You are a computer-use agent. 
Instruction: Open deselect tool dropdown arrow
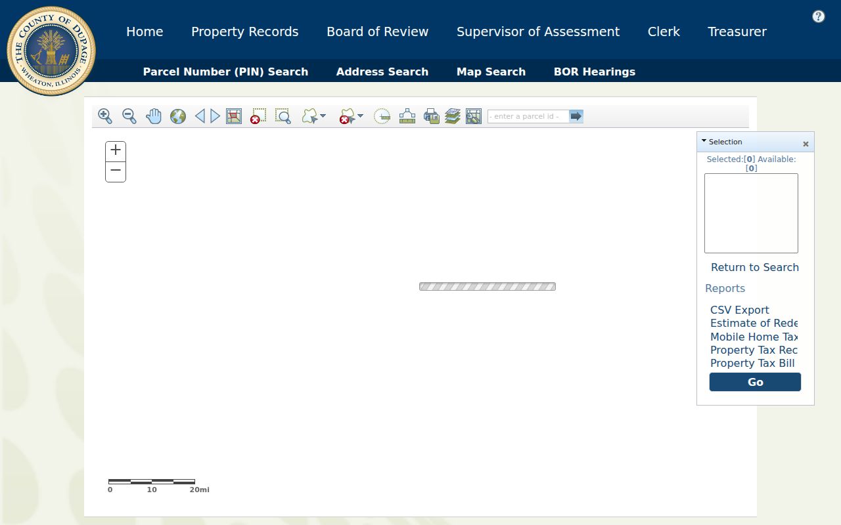[x=360, y=116]
